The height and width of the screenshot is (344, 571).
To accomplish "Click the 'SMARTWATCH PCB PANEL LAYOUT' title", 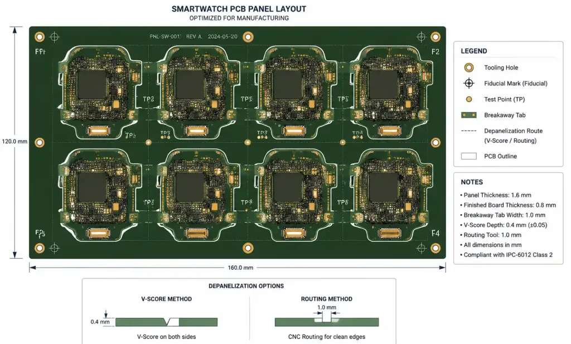I will coord(239,9).
